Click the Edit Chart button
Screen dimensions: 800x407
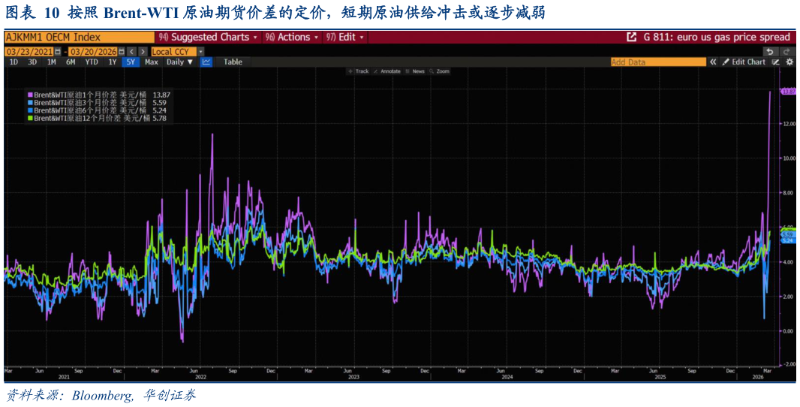(744, 62)
